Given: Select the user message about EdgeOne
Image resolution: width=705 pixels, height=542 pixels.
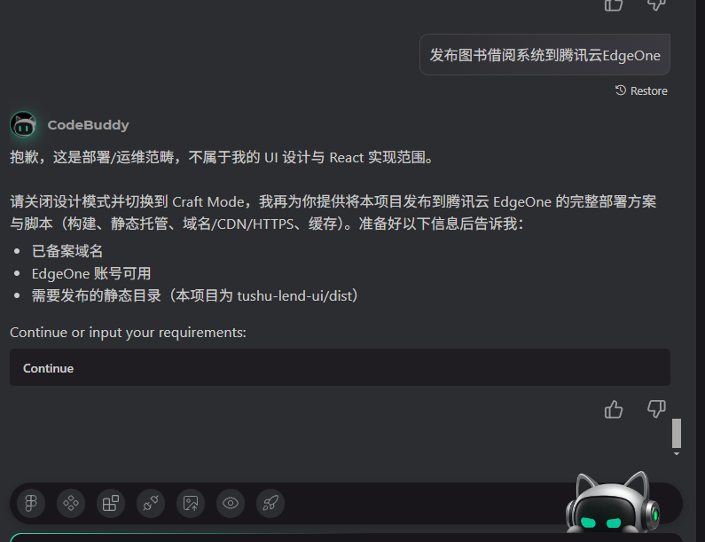Looking at the screenshot, I should 545,55.
